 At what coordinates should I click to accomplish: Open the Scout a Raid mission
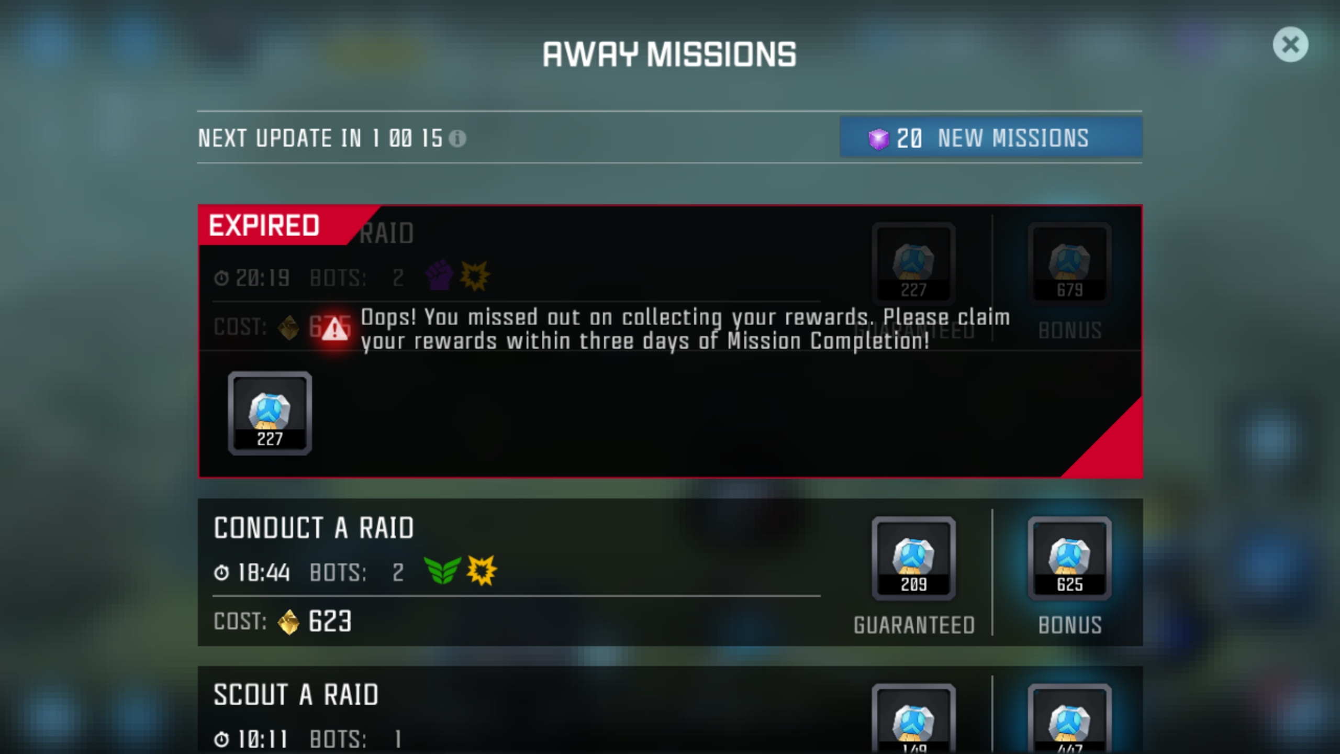(x=670, y=710)
